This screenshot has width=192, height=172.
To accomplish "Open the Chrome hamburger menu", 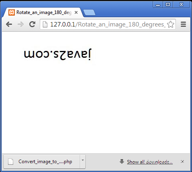I will click(x=183, y=24).
